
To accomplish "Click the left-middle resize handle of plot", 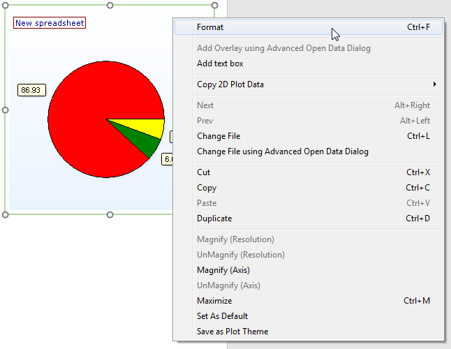I will pos(6,110).
